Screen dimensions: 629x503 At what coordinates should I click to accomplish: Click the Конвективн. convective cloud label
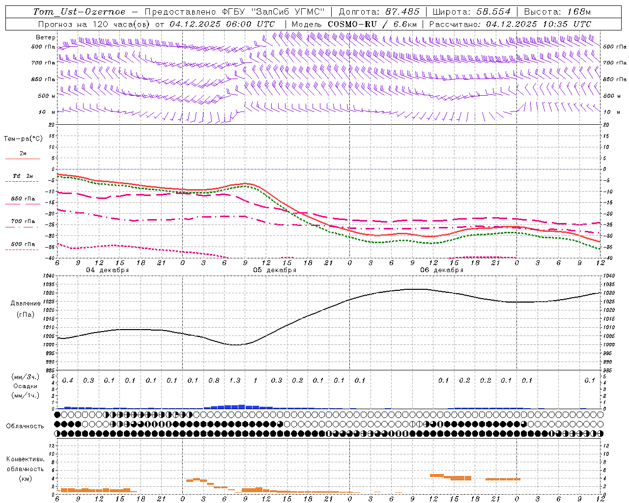pos(25,459)
